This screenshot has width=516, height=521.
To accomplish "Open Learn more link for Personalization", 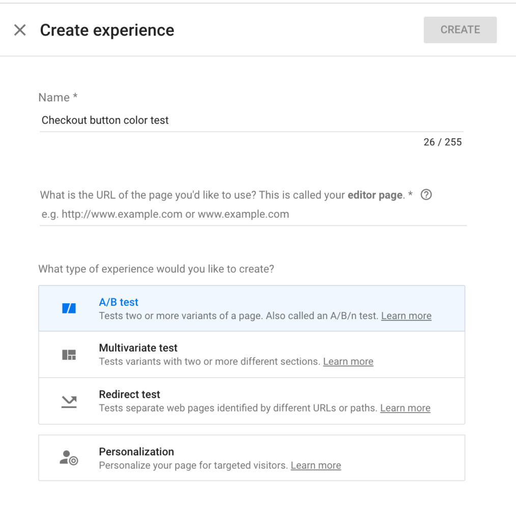I will pos(316,466).
